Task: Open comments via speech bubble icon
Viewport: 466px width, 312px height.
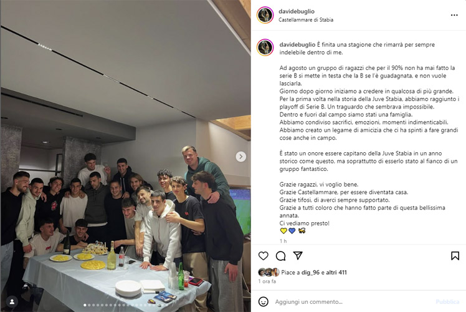Action: pos(280,256)
